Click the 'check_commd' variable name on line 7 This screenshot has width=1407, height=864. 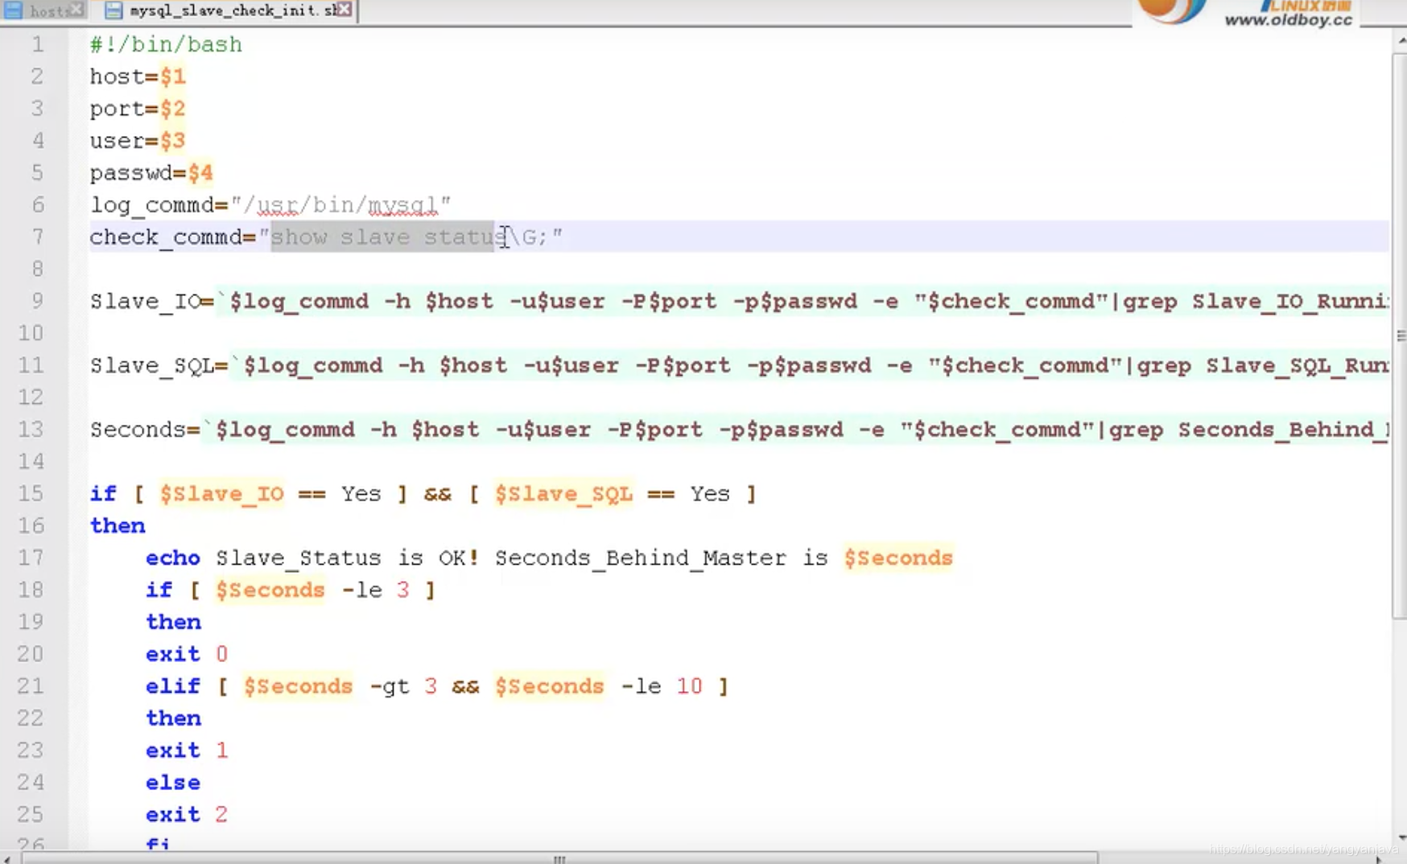click(x=166, y=237)
